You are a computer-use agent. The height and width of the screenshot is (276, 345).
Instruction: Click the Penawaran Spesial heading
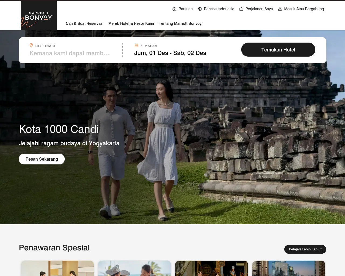pyautogui.click(x=54, y=248)
